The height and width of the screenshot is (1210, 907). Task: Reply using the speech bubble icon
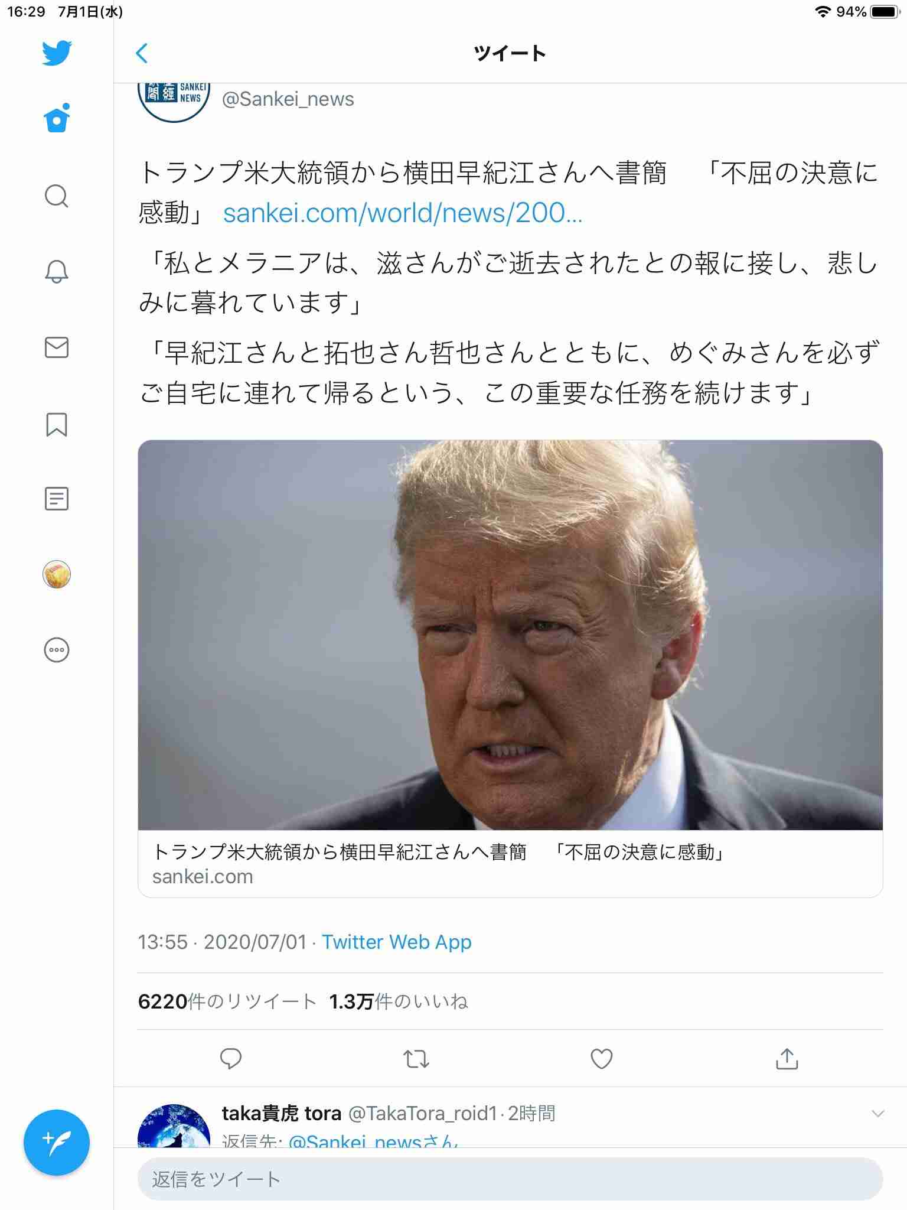230,1059
